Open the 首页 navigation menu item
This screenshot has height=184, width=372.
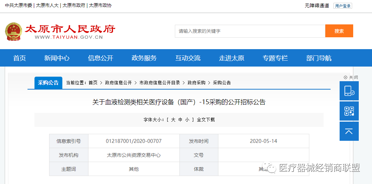[20, 58]
